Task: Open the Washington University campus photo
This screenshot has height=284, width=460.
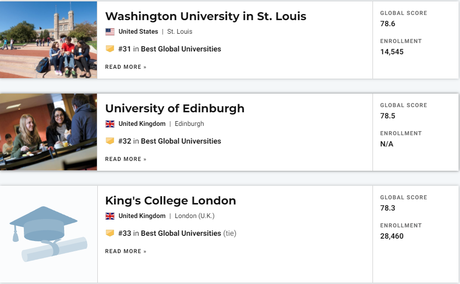Action: 48,40
